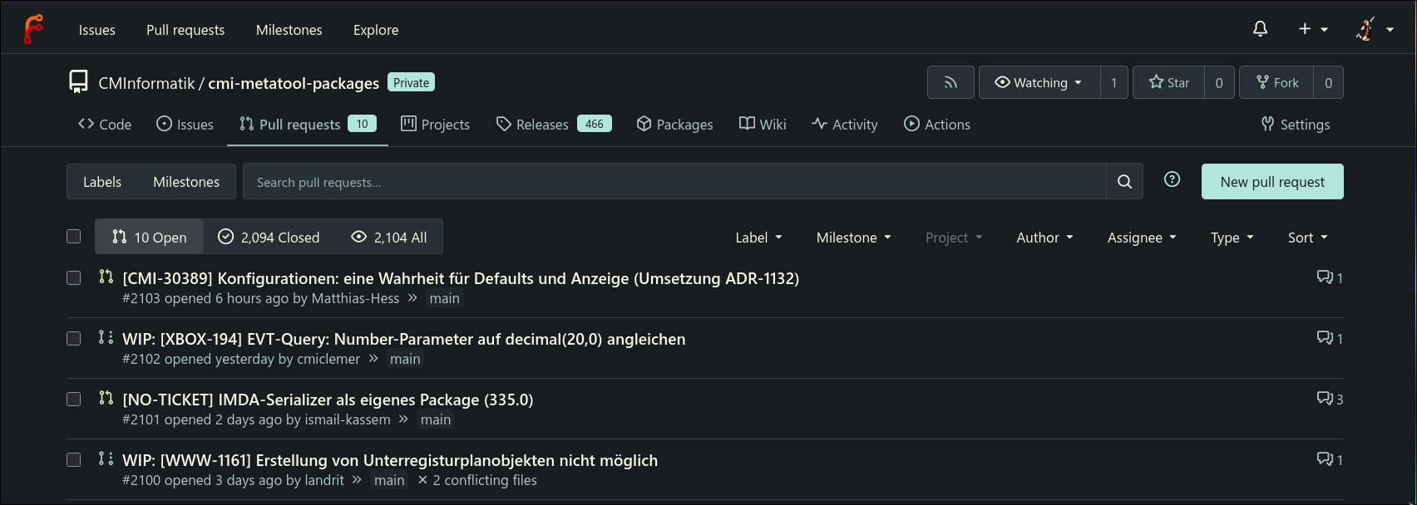Click the draft icon of WIP WWW-1161
The image size is (1417, 505).
point(106,458)
